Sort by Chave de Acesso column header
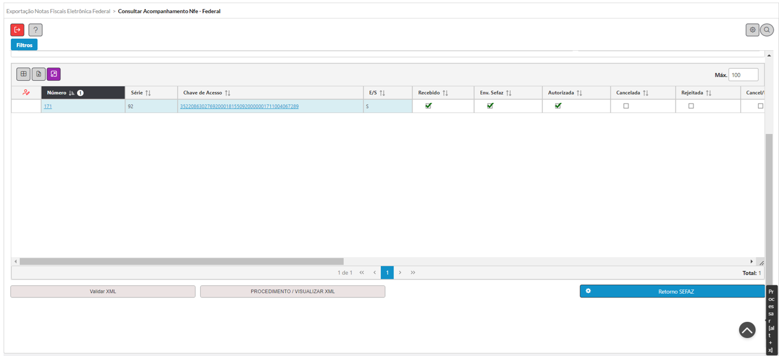Viewport: 779px width, 356px height. (207, 93)
